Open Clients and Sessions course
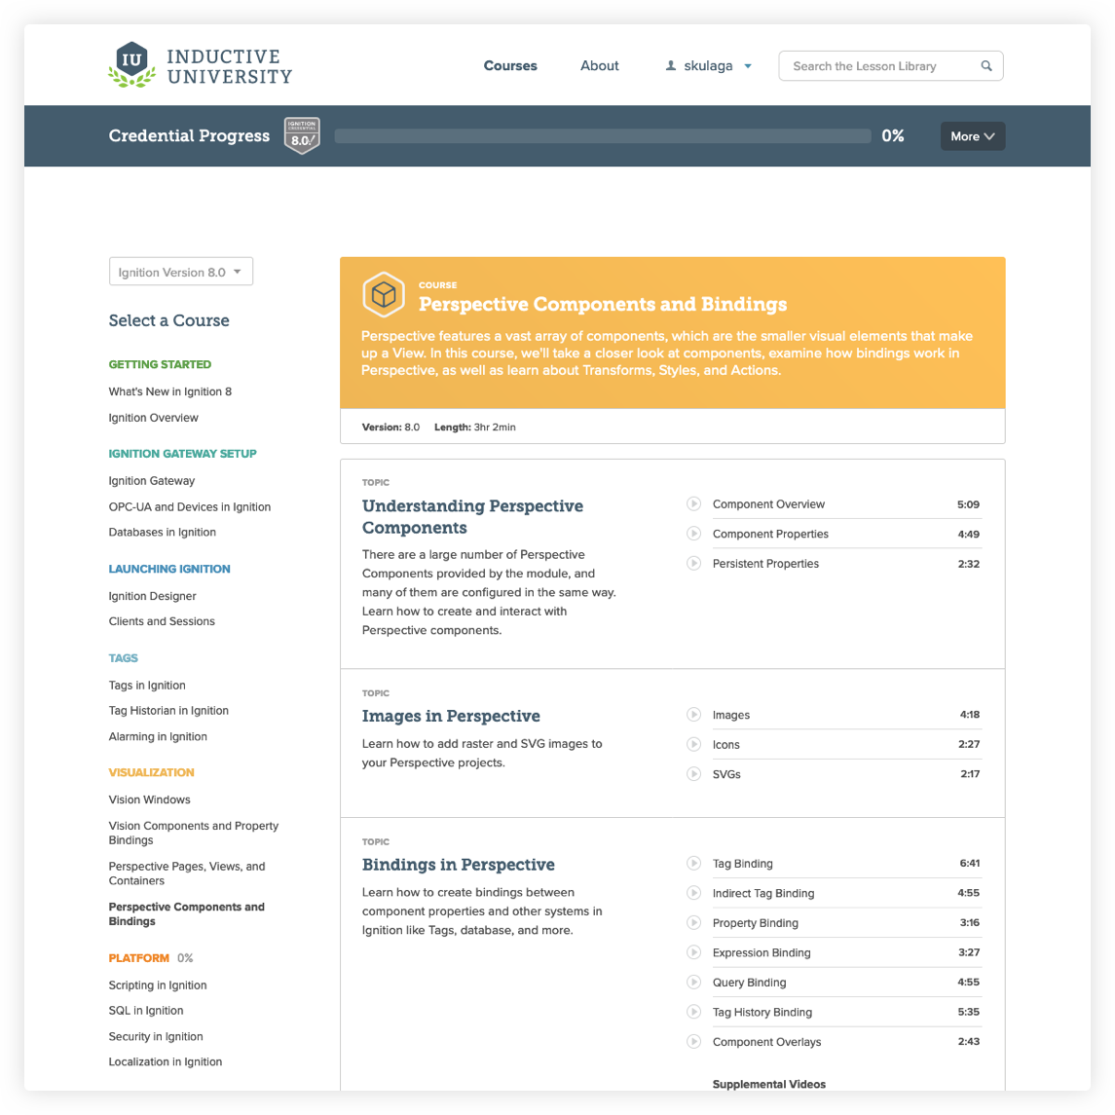 coord(162,620)
